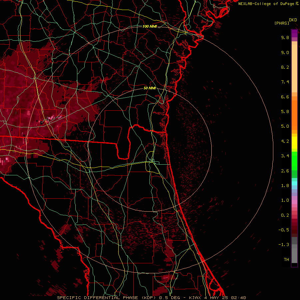This screenshot has width=300, height=300.
Task: Click the cyan segment of the color bar
Action: [x=294, y=183]
